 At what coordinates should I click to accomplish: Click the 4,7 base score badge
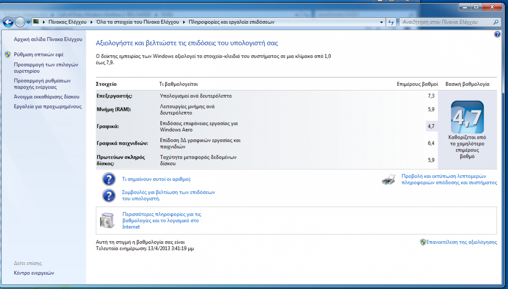tap(467, 117)
